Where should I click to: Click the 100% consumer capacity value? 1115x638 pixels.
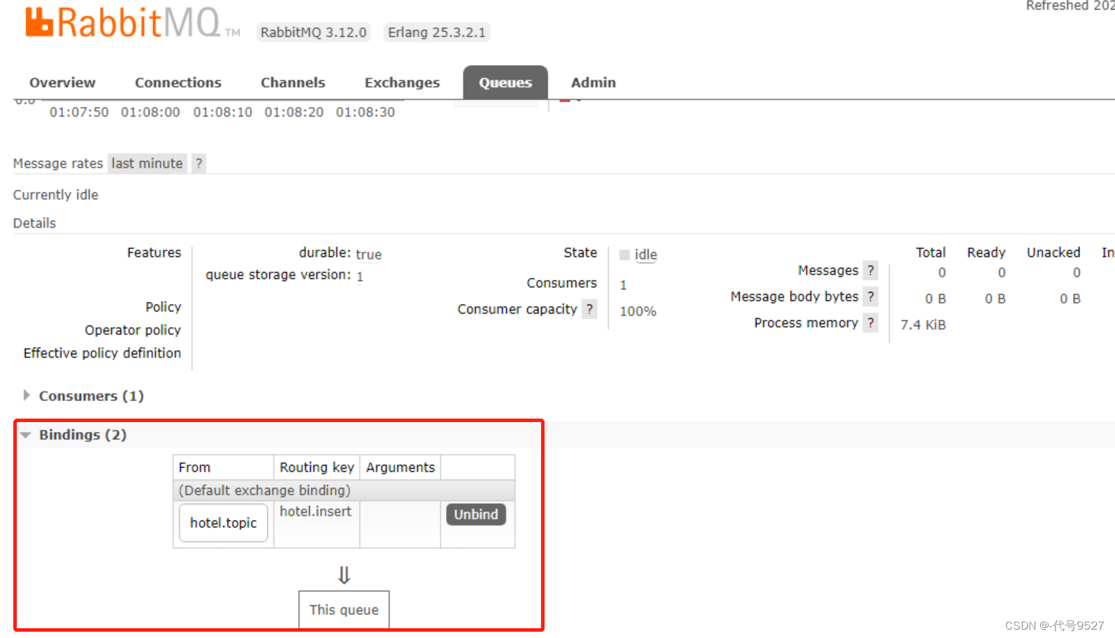(x=638, y=312)
